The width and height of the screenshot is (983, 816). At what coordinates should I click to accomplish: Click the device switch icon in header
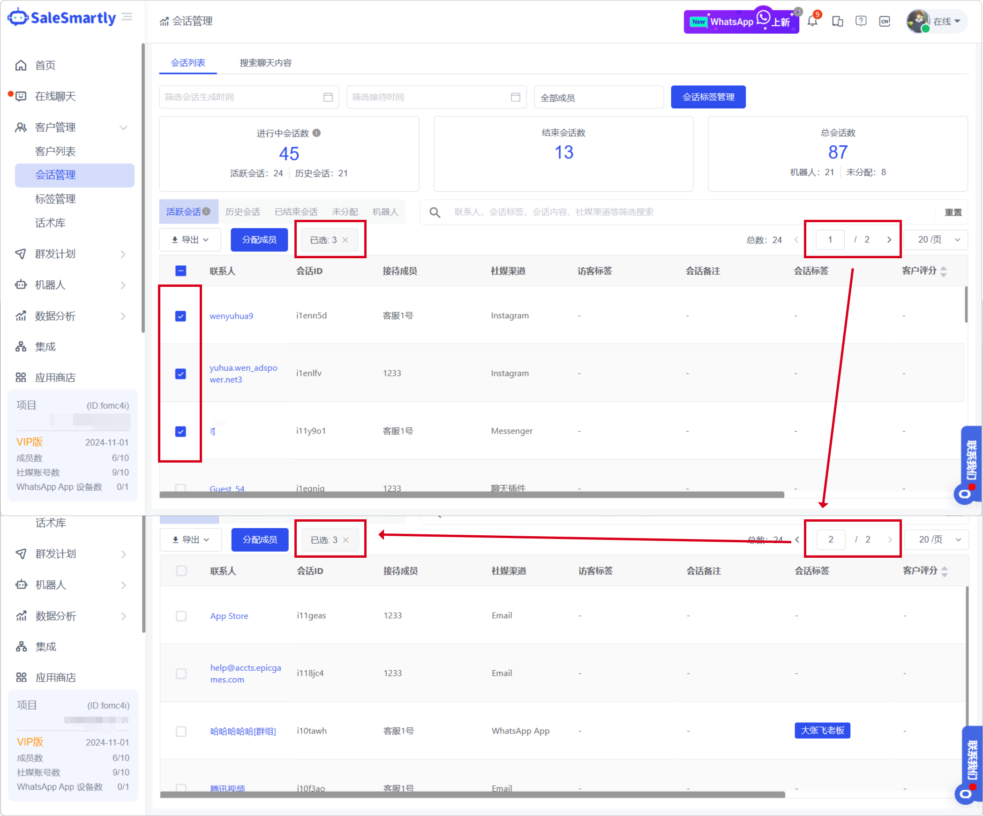click(x=837, y=22)
